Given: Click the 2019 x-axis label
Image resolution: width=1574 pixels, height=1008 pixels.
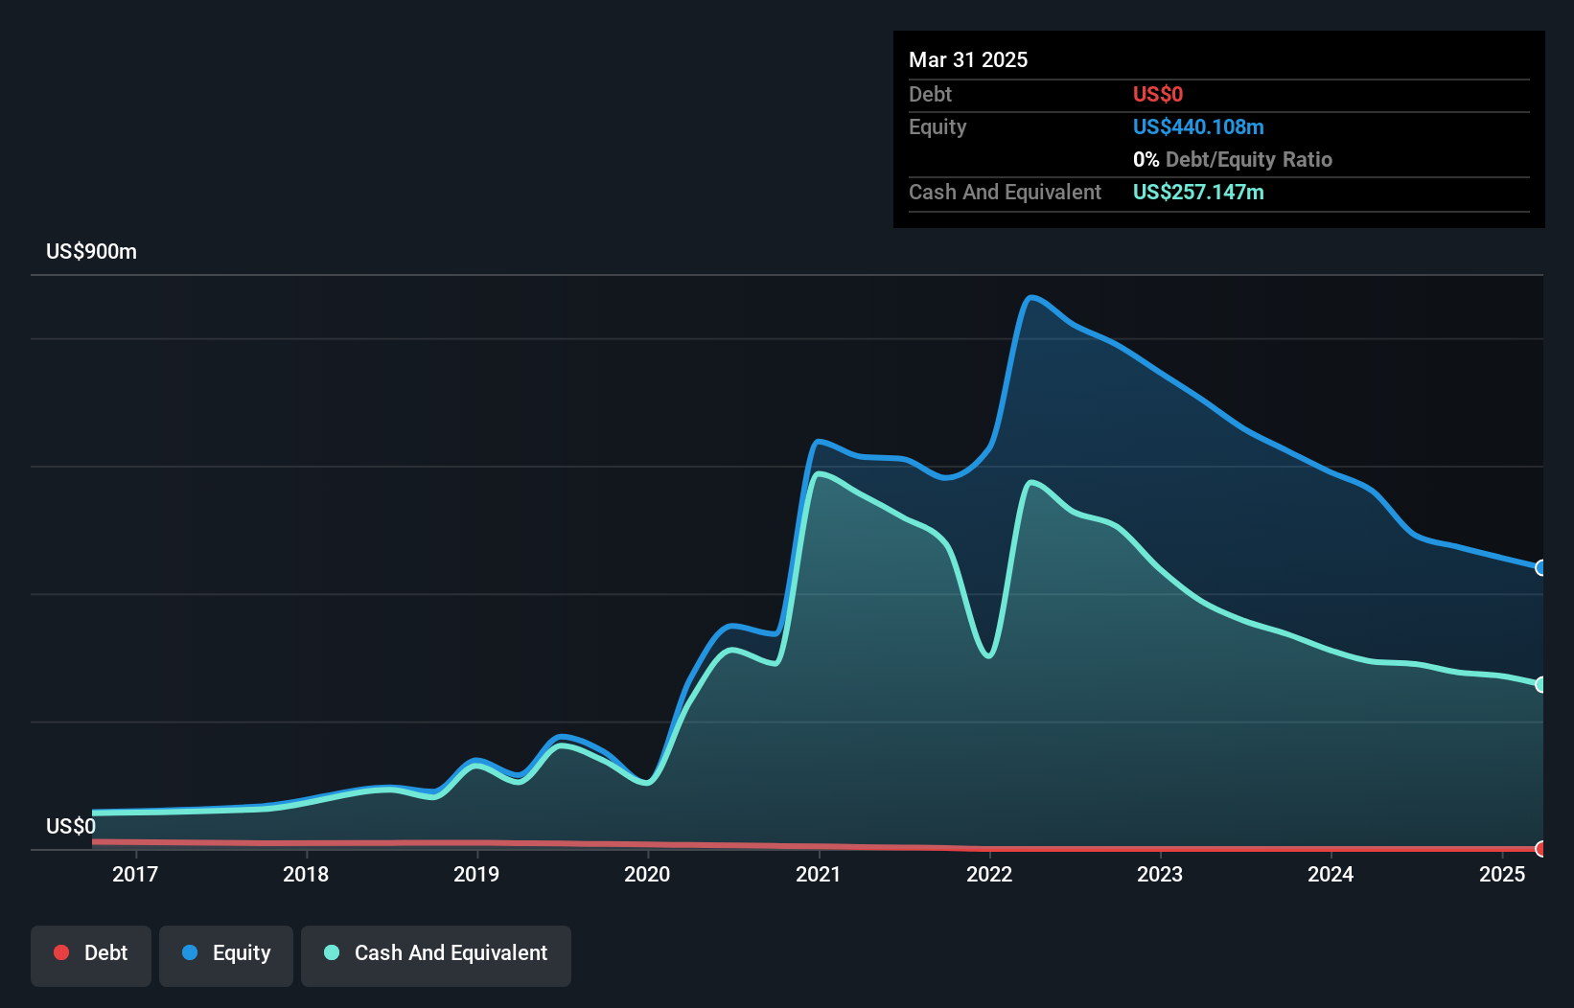Looking at the screenshot, I should click(476, 874).
